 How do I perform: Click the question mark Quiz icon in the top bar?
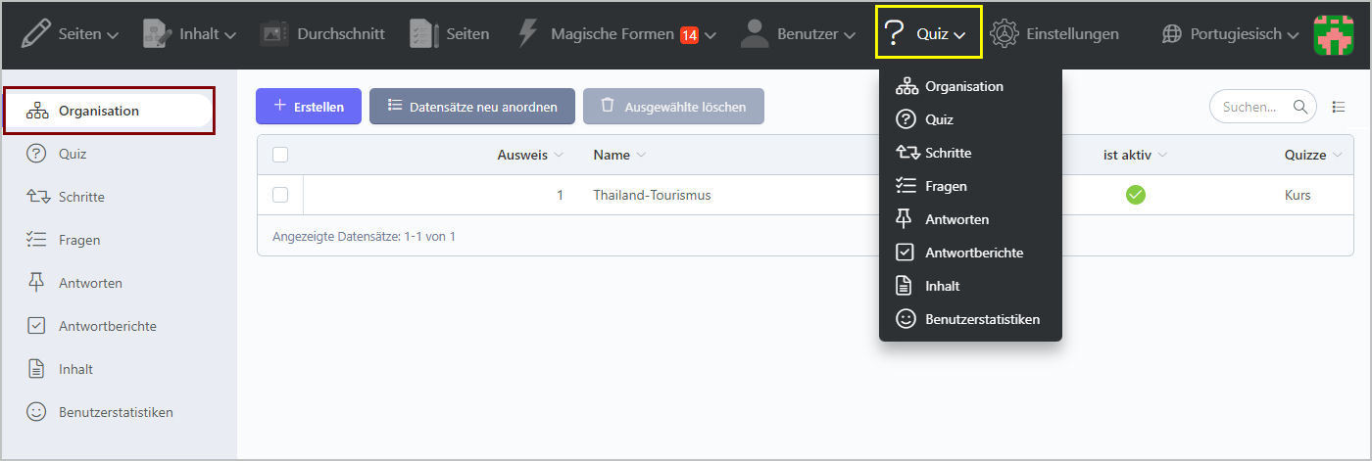(x=893, y=33)
